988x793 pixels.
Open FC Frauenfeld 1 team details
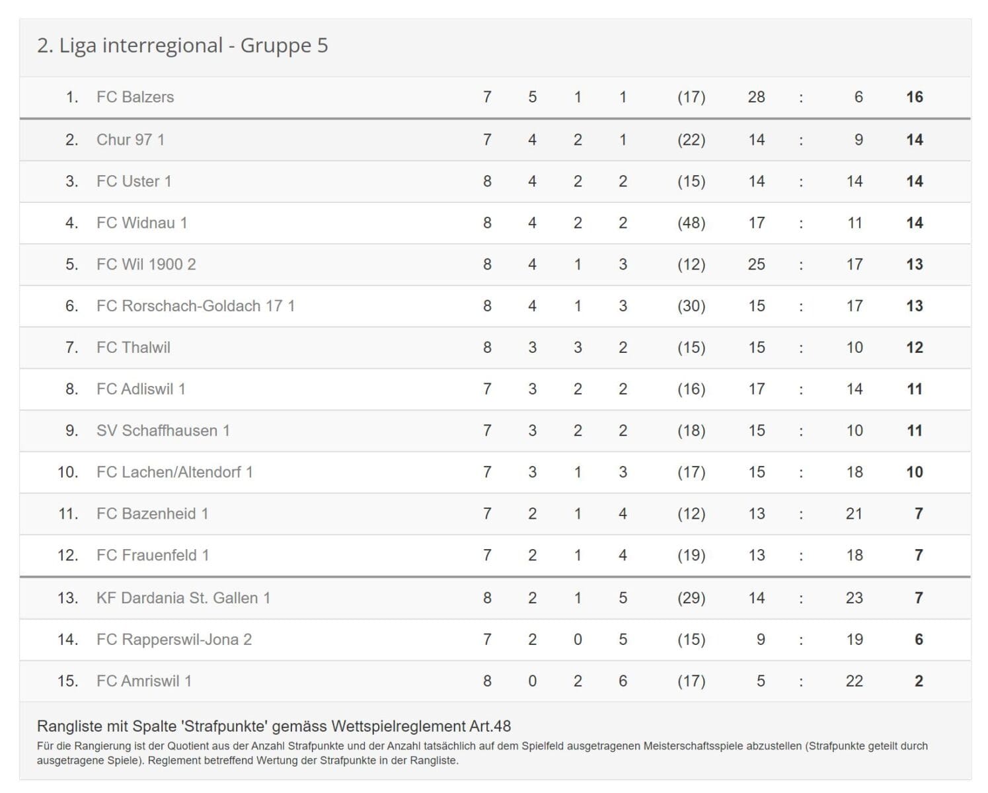pos(153,555)
